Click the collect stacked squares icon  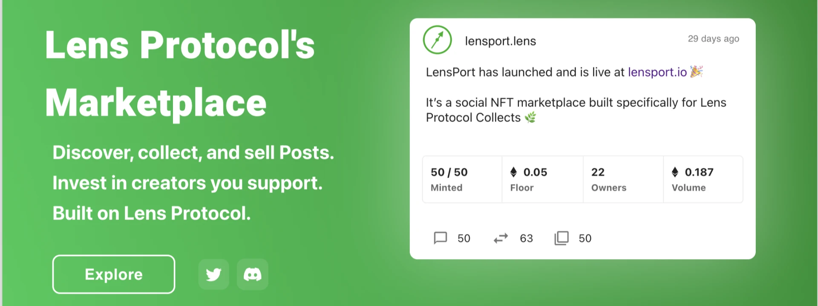(x=562, y=238)
